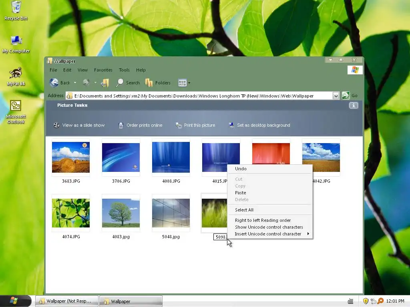The image size is (410, 307).
Task: Expand the Forward history dropdown arrow
Action: click(95, 83)
